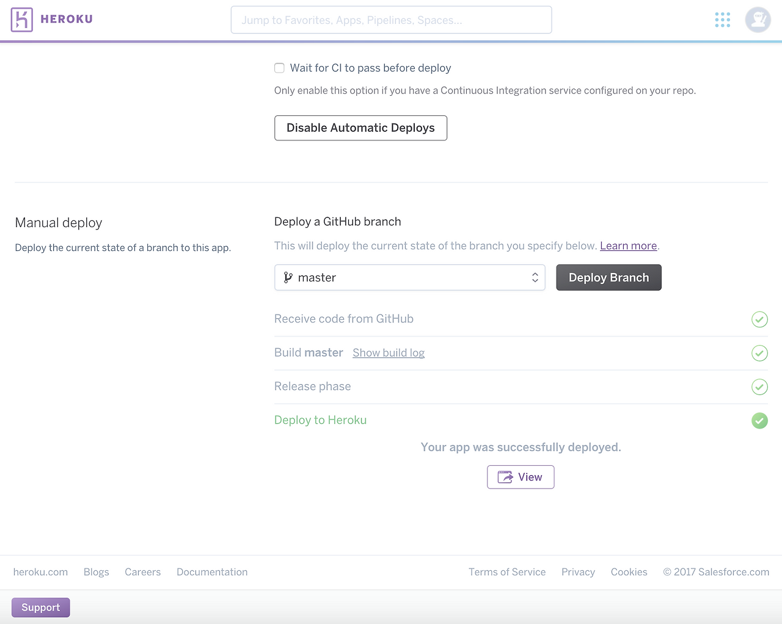Open the Cookies footer link

[629, 572]
